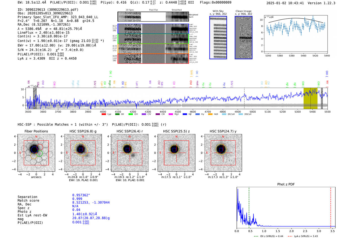The width and height of the screenshot is (353, 240).
Task: Open the HSC SSP g-band cutout
Action: (83, 153)
